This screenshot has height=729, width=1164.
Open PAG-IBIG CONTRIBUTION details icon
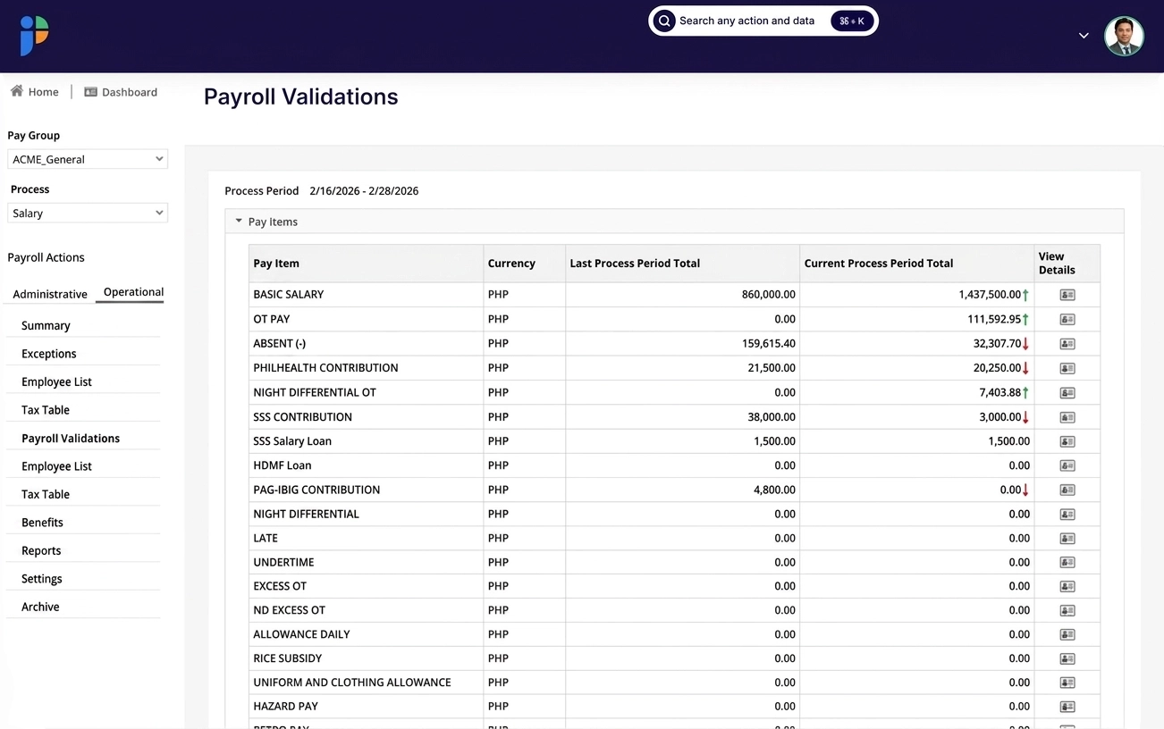click(1067, 490)
